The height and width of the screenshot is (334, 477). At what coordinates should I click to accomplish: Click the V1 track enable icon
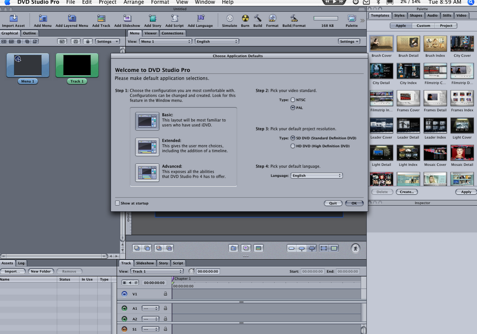[124, 294]
